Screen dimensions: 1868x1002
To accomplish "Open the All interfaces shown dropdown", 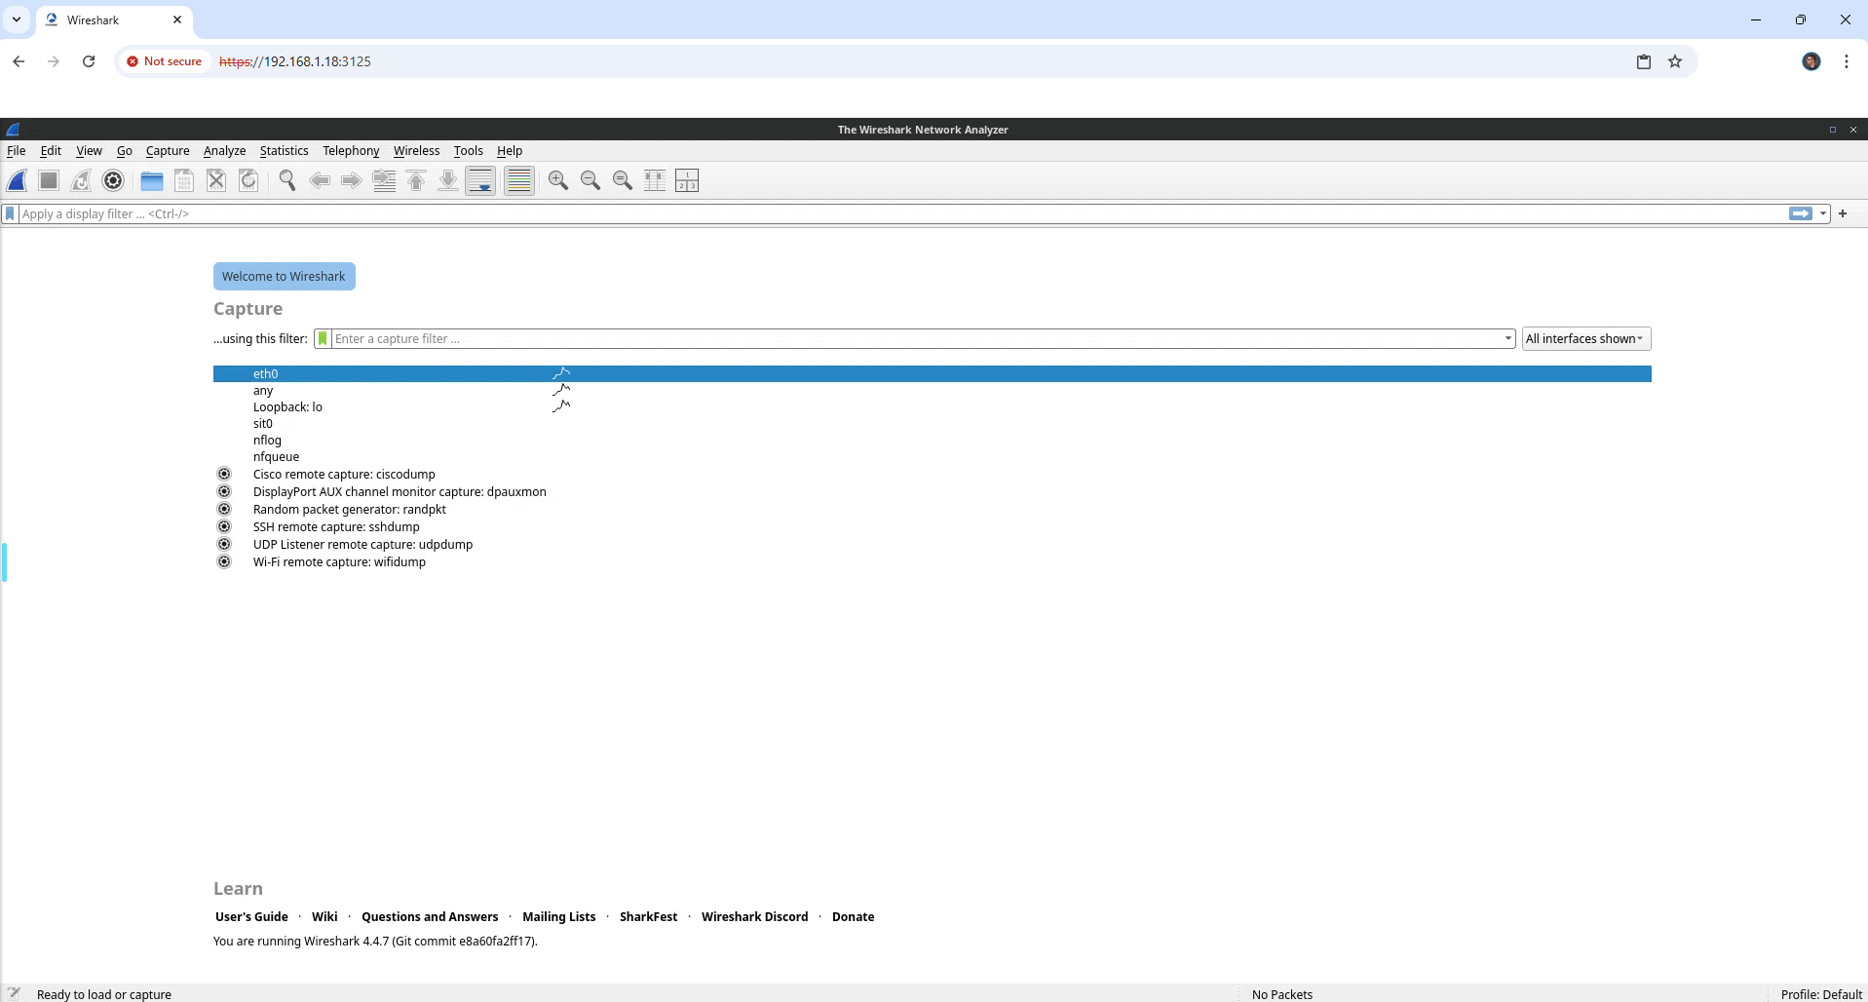I will [x=1586, y=338].
